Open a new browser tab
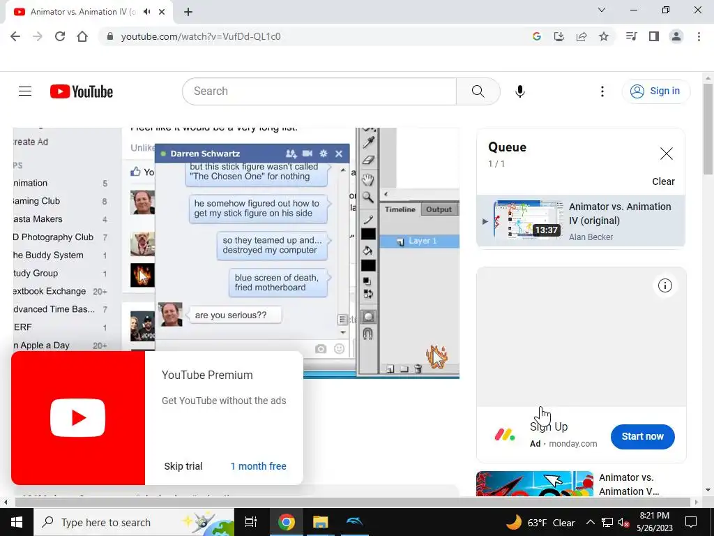This screenshot has width=714, height=536. click(188, 12)
